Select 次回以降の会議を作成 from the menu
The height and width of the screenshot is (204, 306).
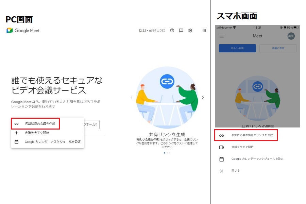40,124
